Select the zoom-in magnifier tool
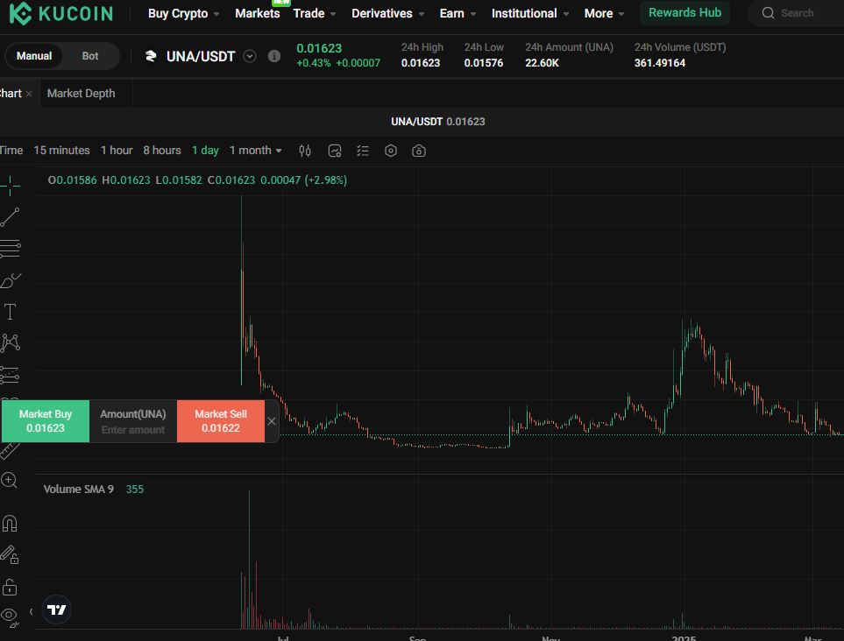Screen dimensions: 844x641 coord(11,480)
